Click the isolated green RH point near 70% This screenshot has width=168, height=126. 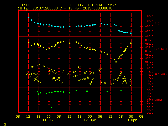(52, 107)
